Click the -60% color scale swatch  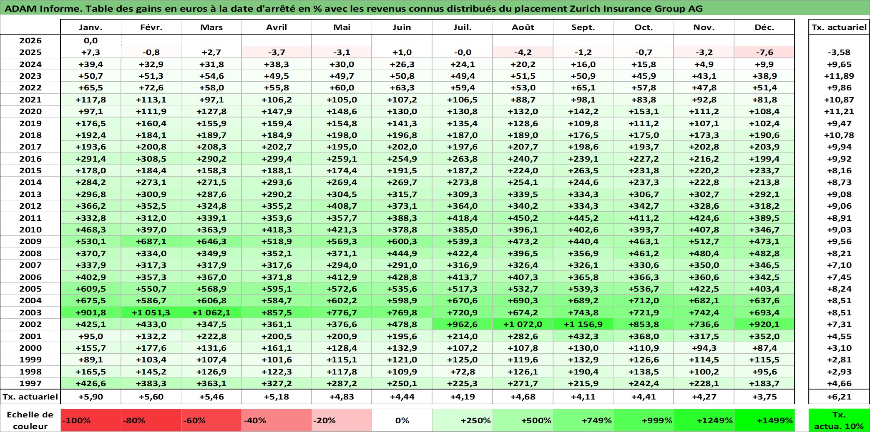click(x=211, y=420)
